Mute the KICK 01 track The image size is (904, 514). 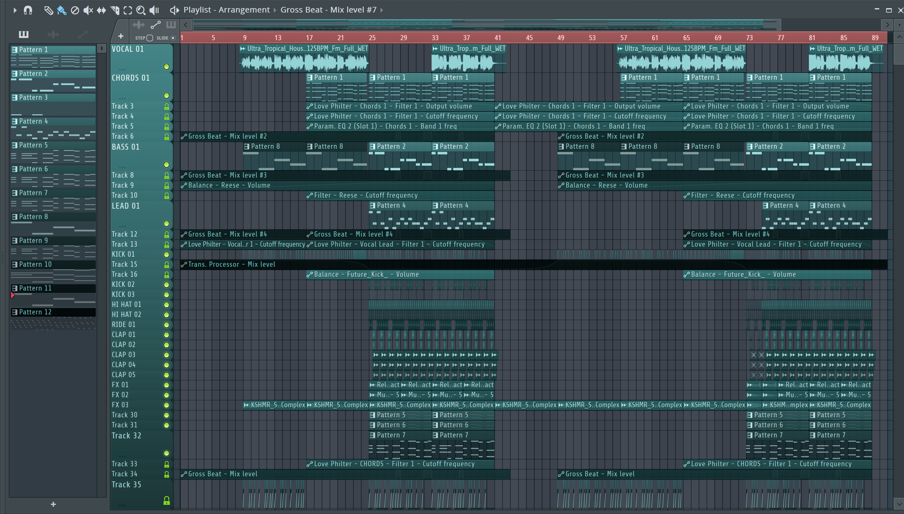tap(166, 254)
